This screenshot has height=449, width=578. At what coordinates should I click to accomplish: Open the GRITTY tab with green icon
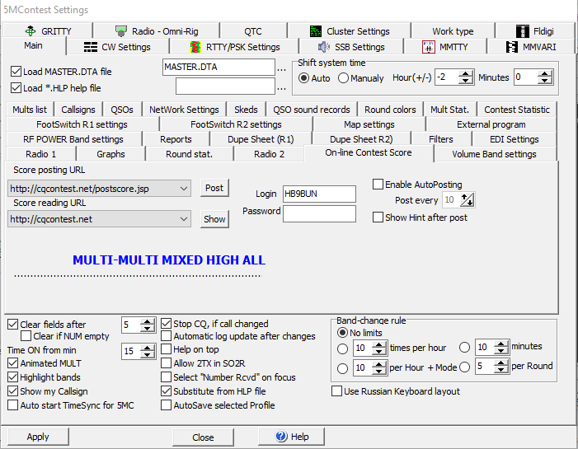[50, 31]
